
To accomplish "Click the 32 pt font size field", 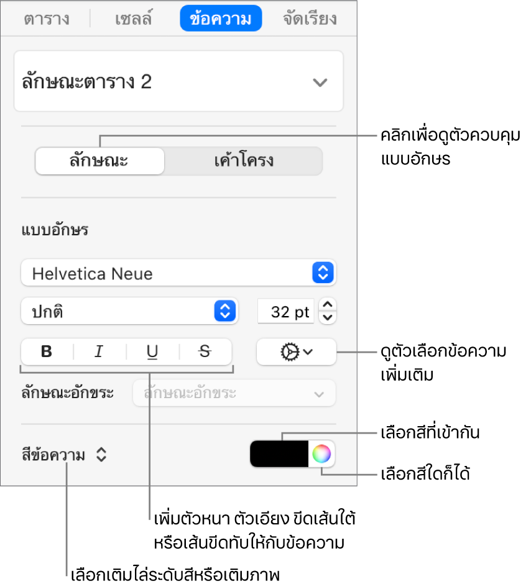I will point(285,311).
